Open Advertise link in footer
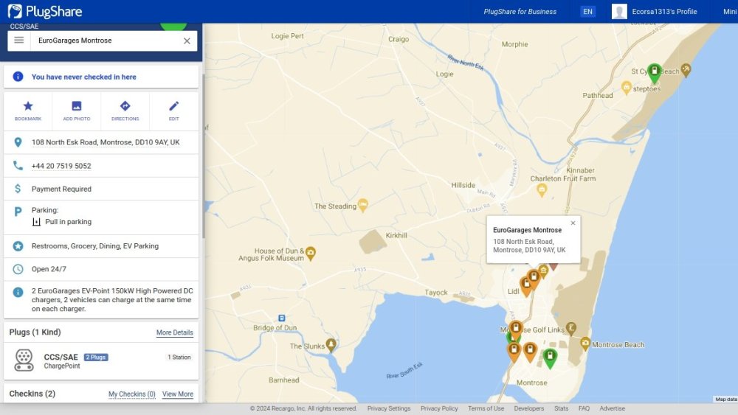Image resolution: width=738 pixels, height=415 pixels. coord(612,408)
